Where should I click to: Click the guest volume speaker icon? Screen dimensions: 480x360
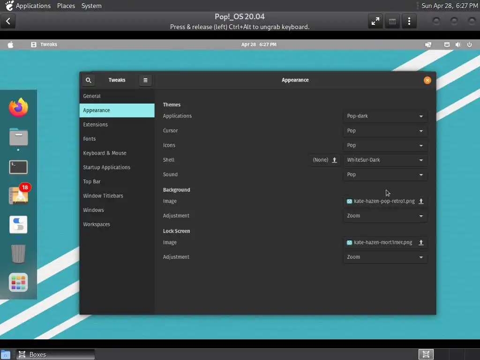458,45
